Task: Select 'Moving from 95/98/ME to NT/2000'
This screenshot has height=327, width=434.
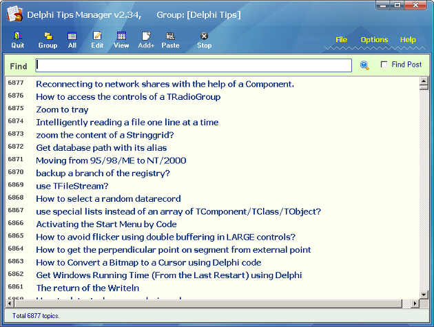Action: tap(111, 160)
